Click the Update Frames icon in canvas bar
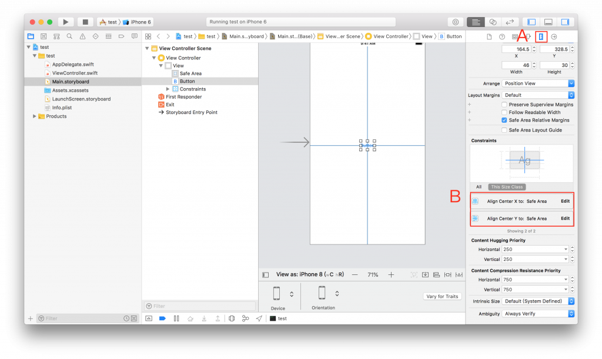Screen dimensions: 602x359 [x=414, y=274]
